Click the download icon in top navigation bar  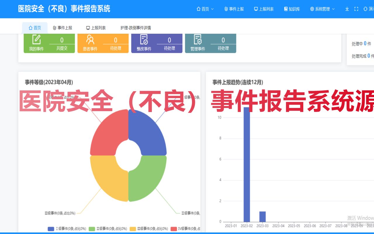pos(347,9)
